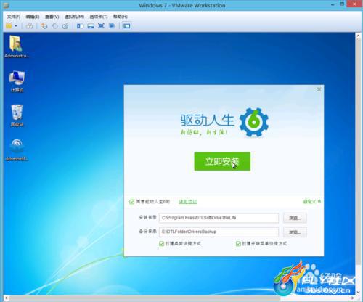The width and height of the screenshot is (363, 302).
Task: Open the snapshot manager toolbar icon
Action: pos(65,26)
